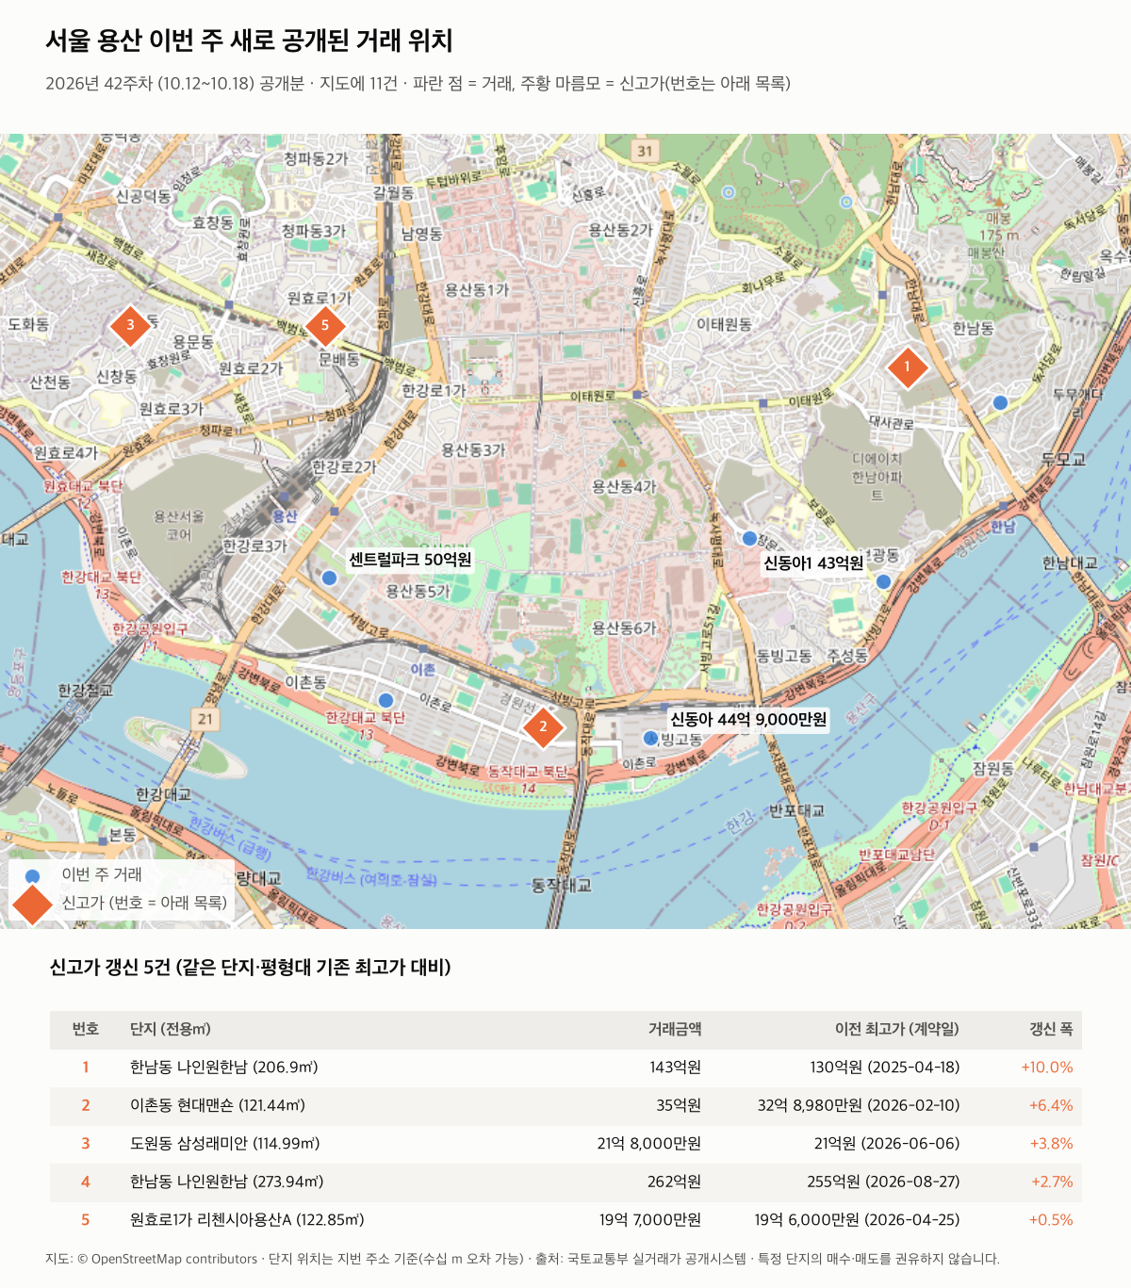1131x1288 pixels.
Task: Select row 도원동 삼성래미안 (114.99㎡)
Action: tap(565, 1144)
